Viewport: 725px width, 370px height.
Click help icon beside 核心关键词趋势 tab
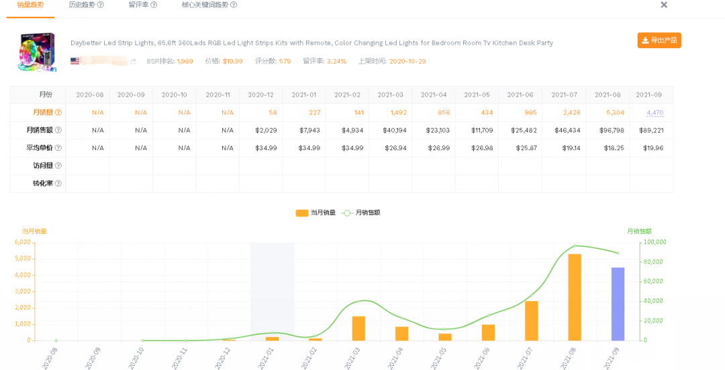click(x=234, y=5)
